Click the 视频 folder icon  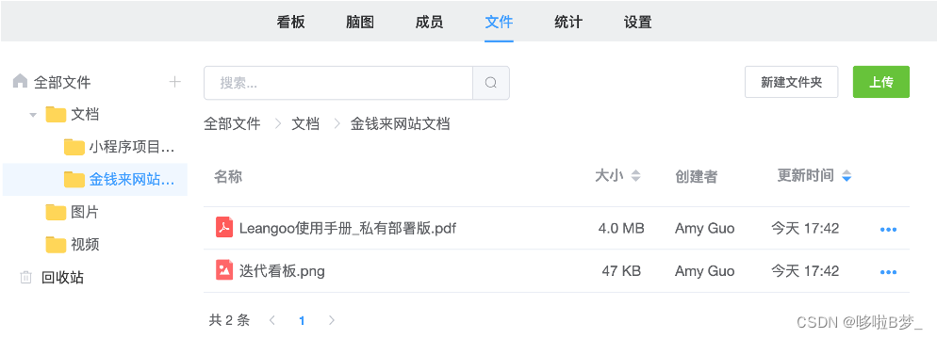56,244
